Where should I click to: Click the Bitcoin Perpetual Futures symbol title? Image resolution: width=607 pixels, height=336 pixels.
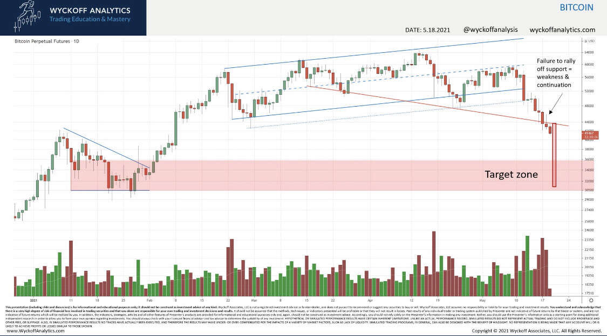click(x=43, y=41)
